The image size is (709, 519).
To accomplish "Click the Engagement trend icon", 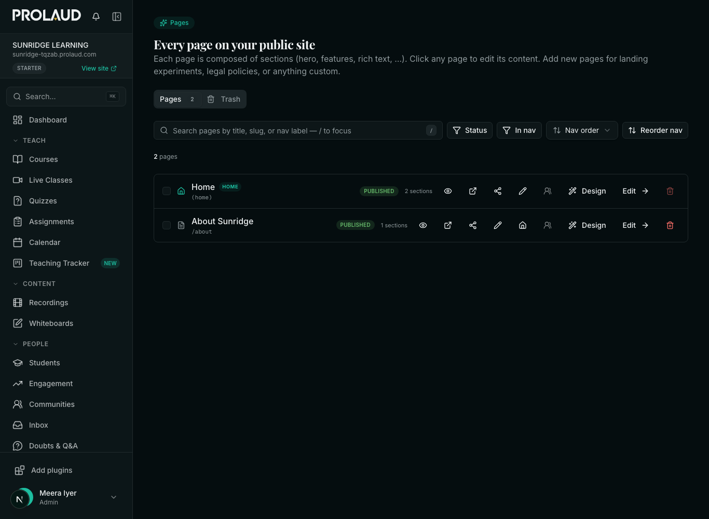I will (18, 384).
